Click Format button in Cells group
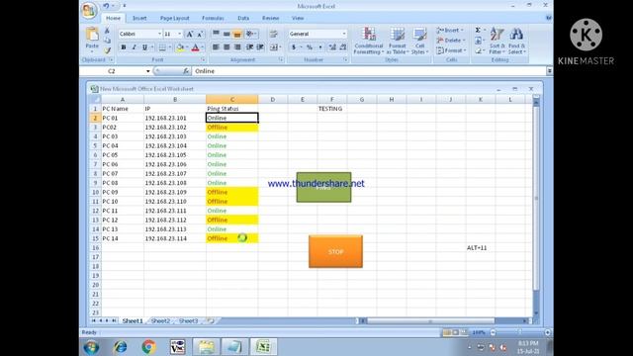Image resolution: width=633 pixels, height=356 pixels. [451, 50]
